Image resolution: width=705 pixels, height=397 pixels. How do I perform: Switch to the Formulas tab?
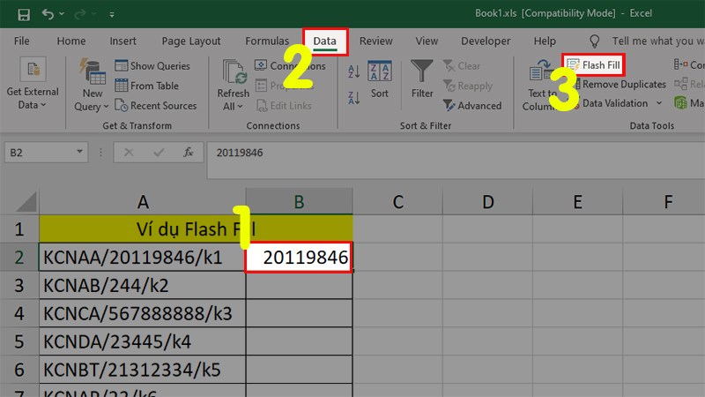[267, 41]
